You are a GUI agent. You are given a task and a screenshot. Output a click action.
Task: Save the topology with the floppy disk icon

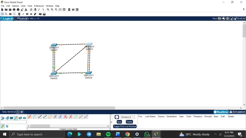coord(10,10)
